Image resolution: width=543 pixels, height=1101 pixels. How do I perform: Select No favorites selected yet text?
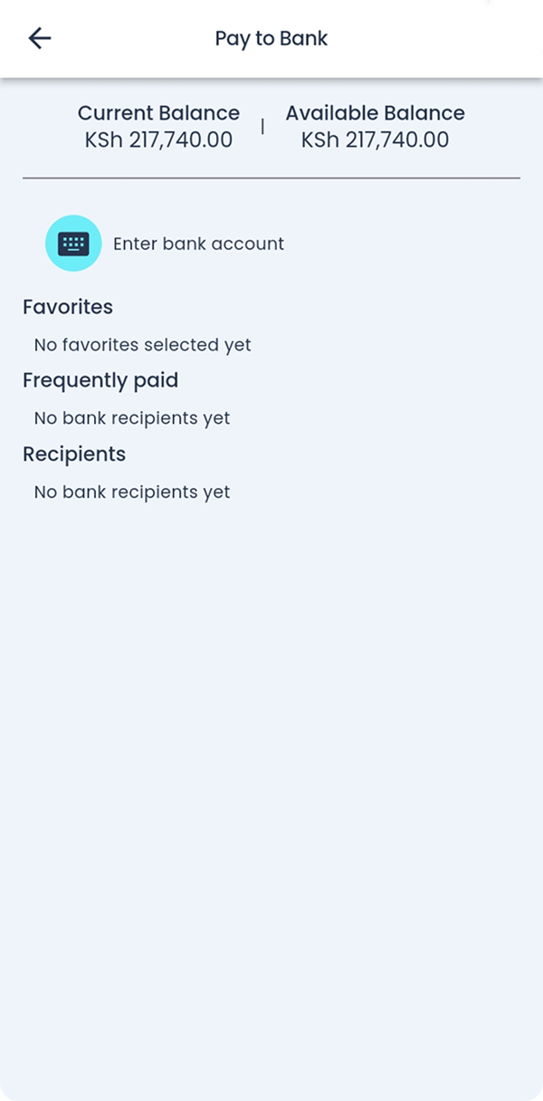pyautogui.click(x=142, y=344)
